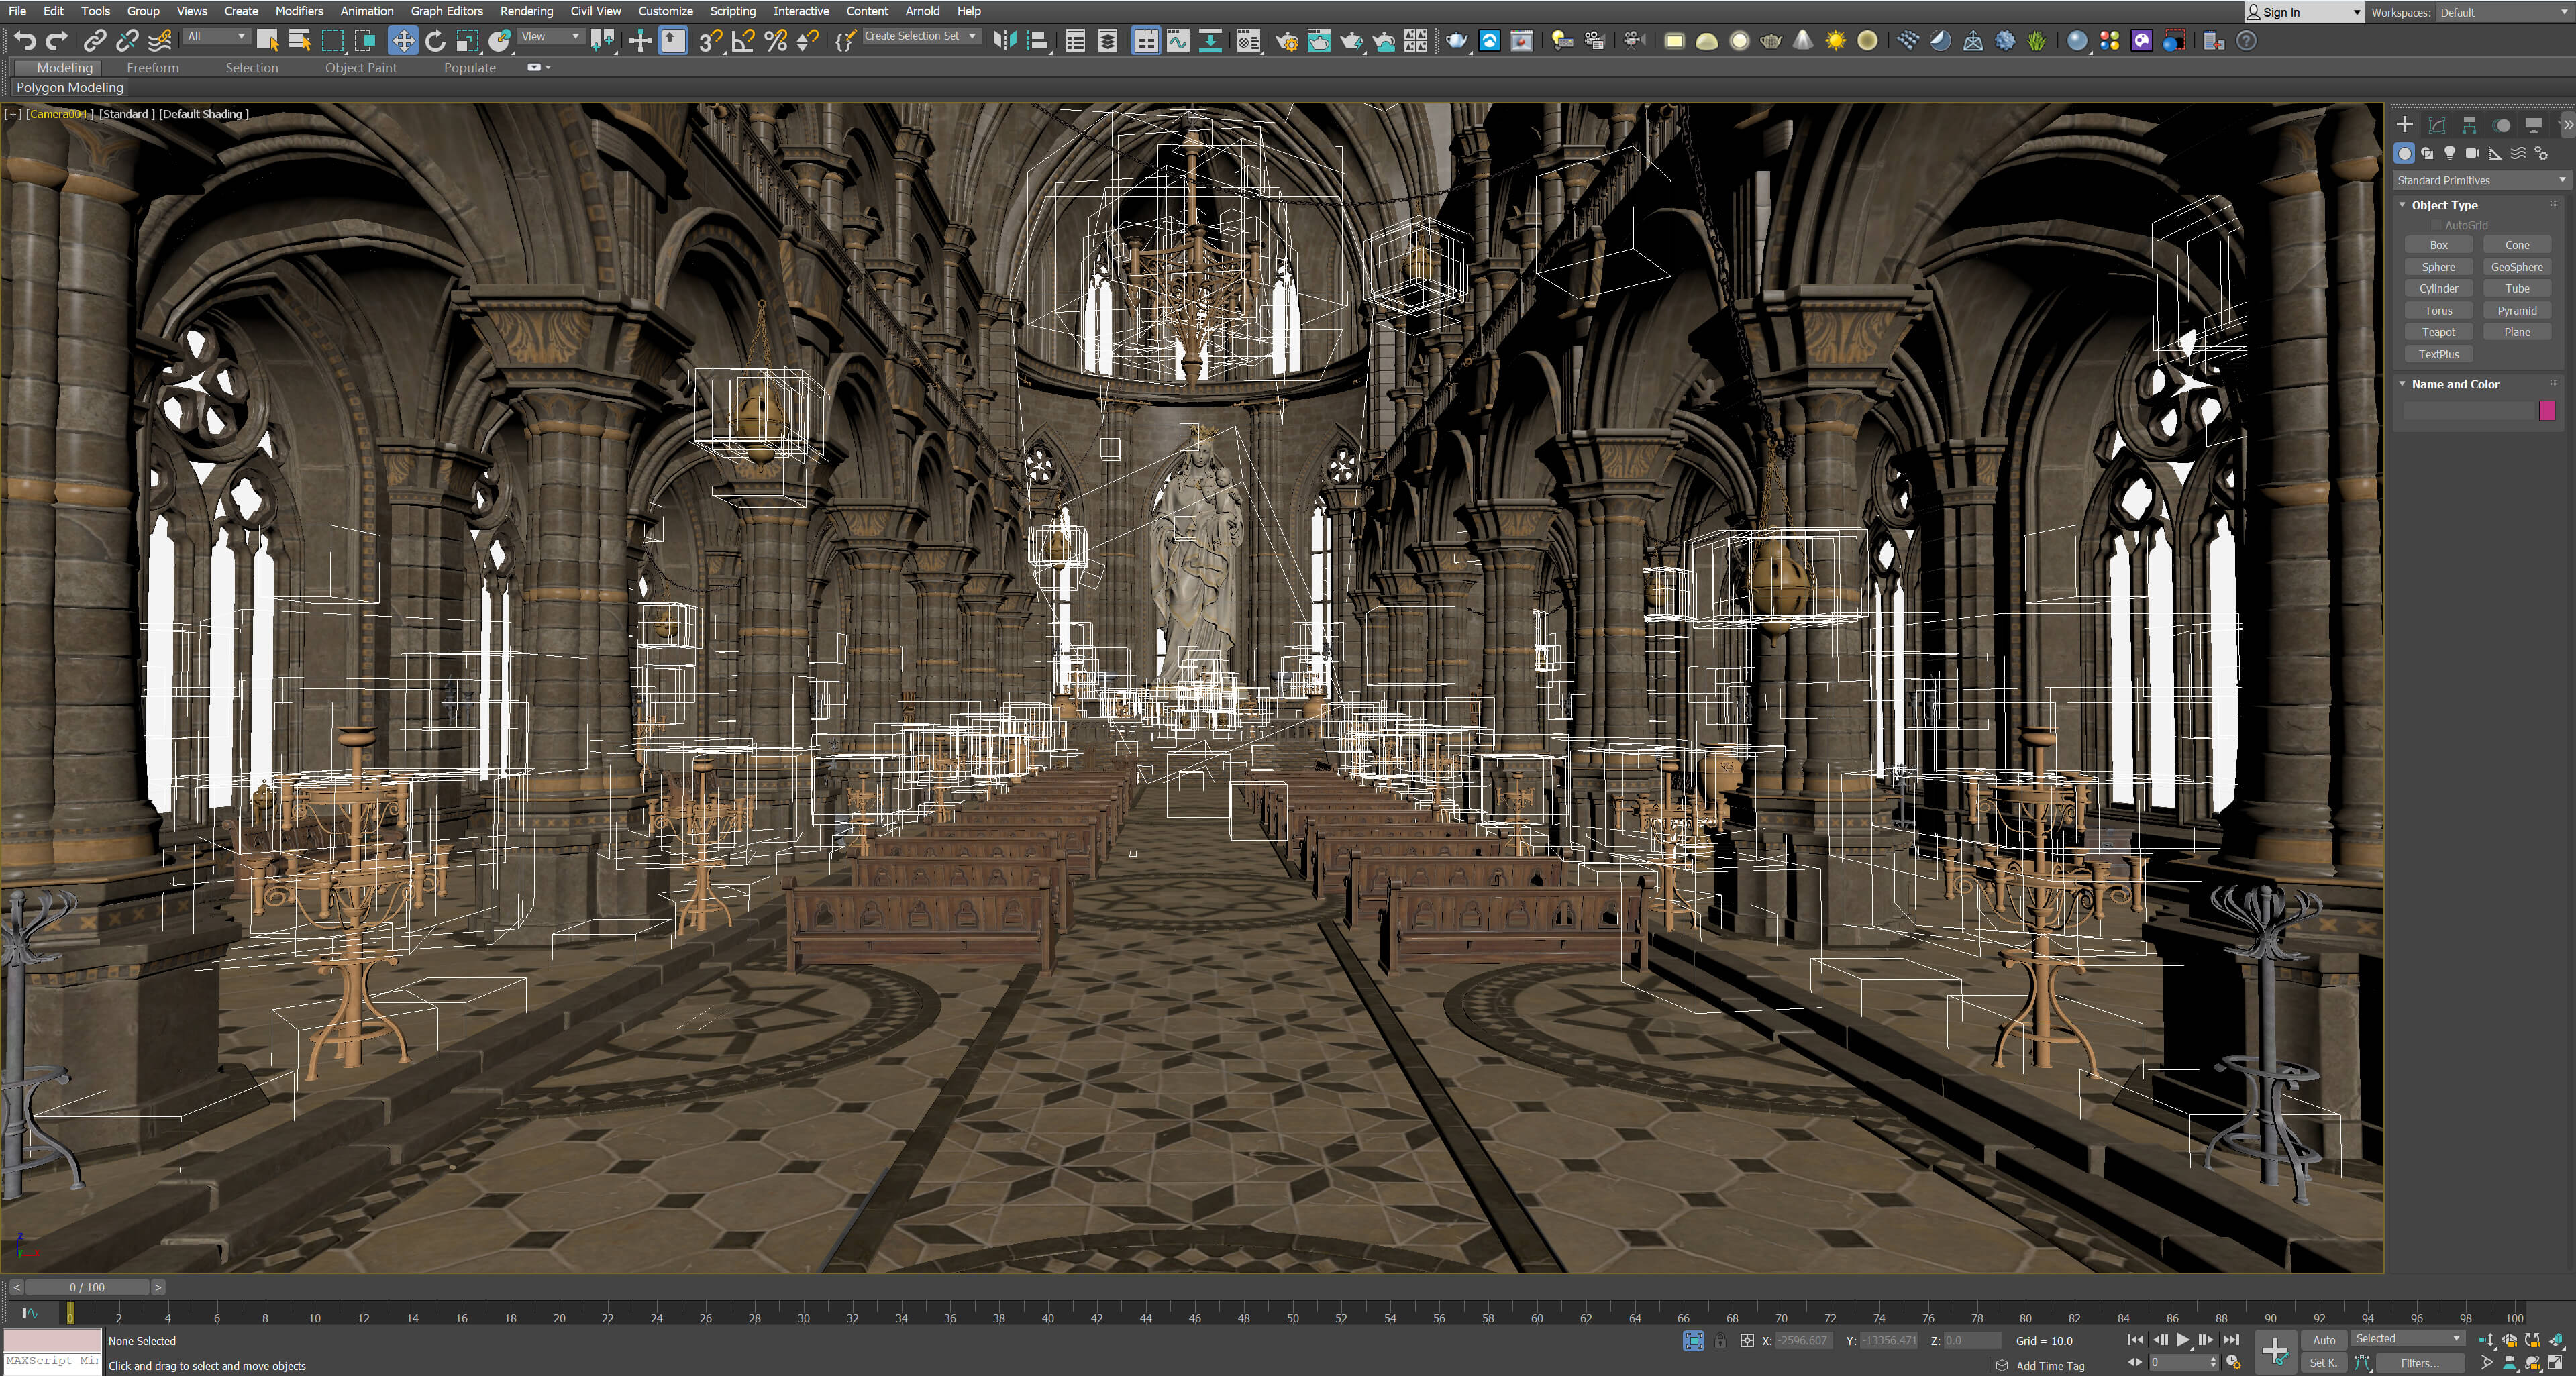
Task: Open the Schematic View icon
Action: point(1210,41)
